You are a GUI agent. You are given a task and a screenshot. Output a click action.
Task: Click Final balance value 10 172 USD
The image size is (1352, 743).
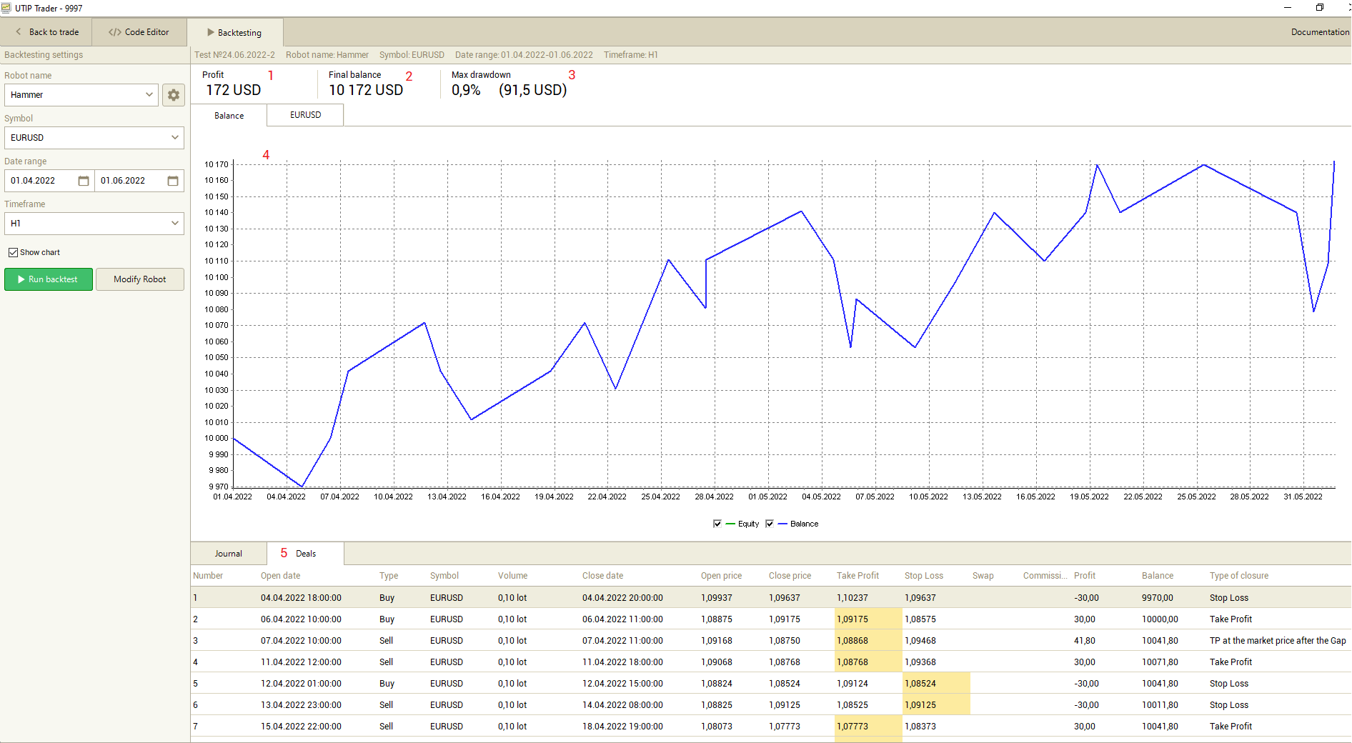pyautogui.click(x=366, y=90)
